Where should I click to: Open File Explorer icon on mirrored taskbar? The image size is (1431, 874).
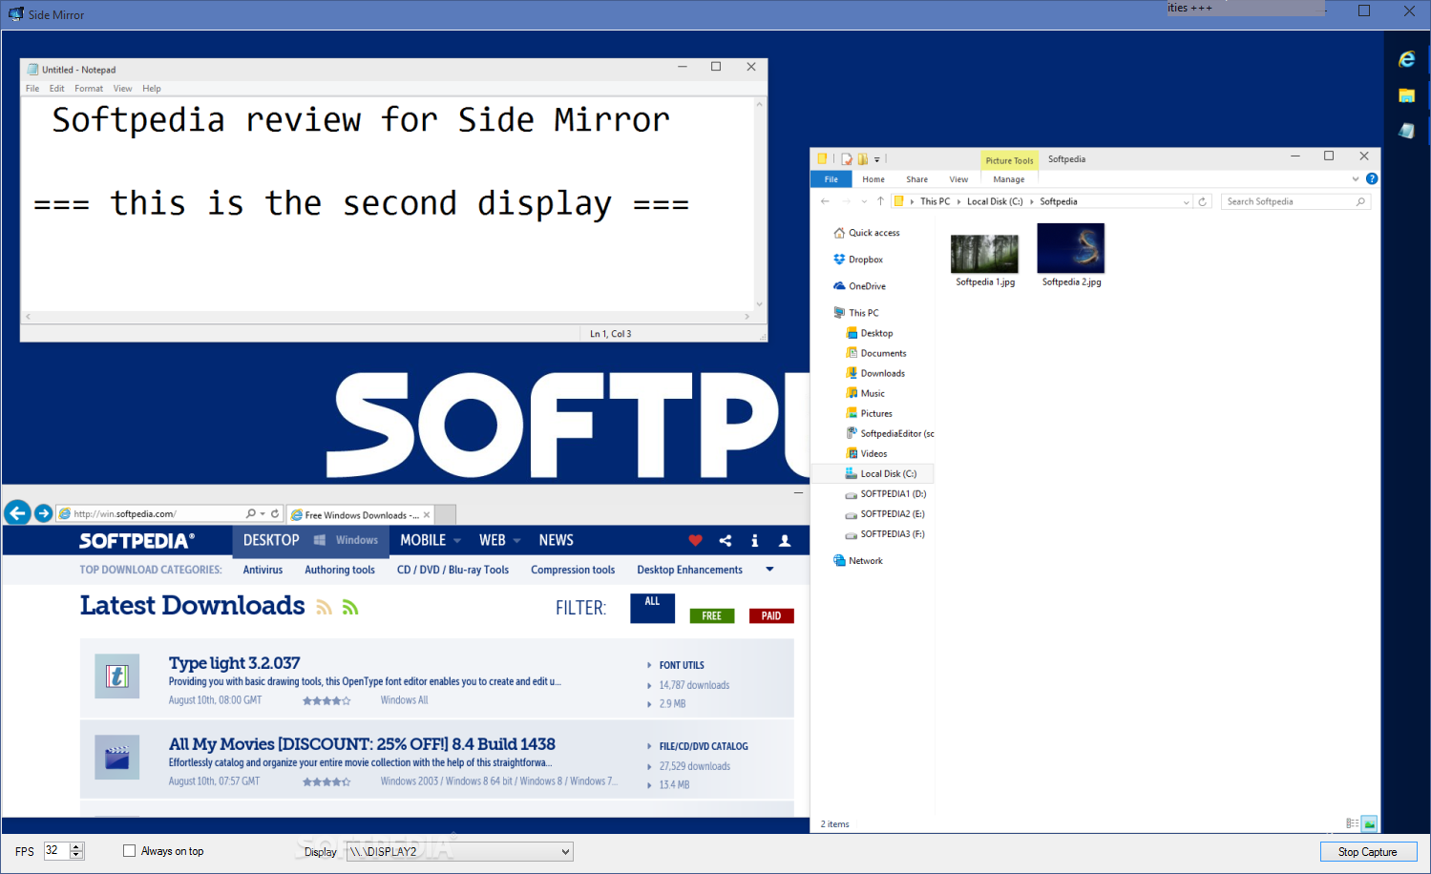pos(1406,95)
